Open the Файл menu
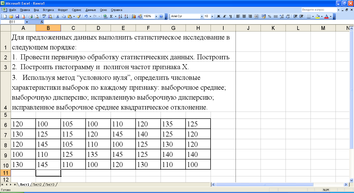This screenshot has width=354, height=193. tap(12, 10)
